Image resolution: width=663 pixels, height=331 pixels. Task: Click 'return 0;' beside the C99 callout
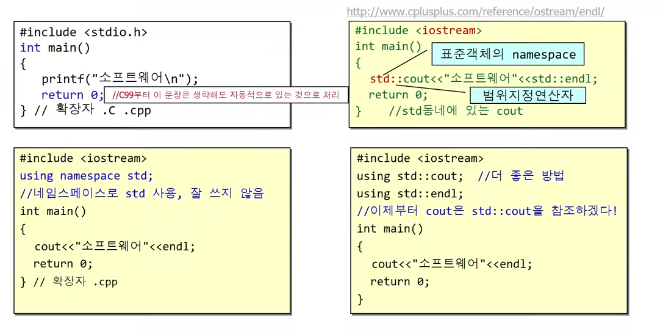[73, 95]
